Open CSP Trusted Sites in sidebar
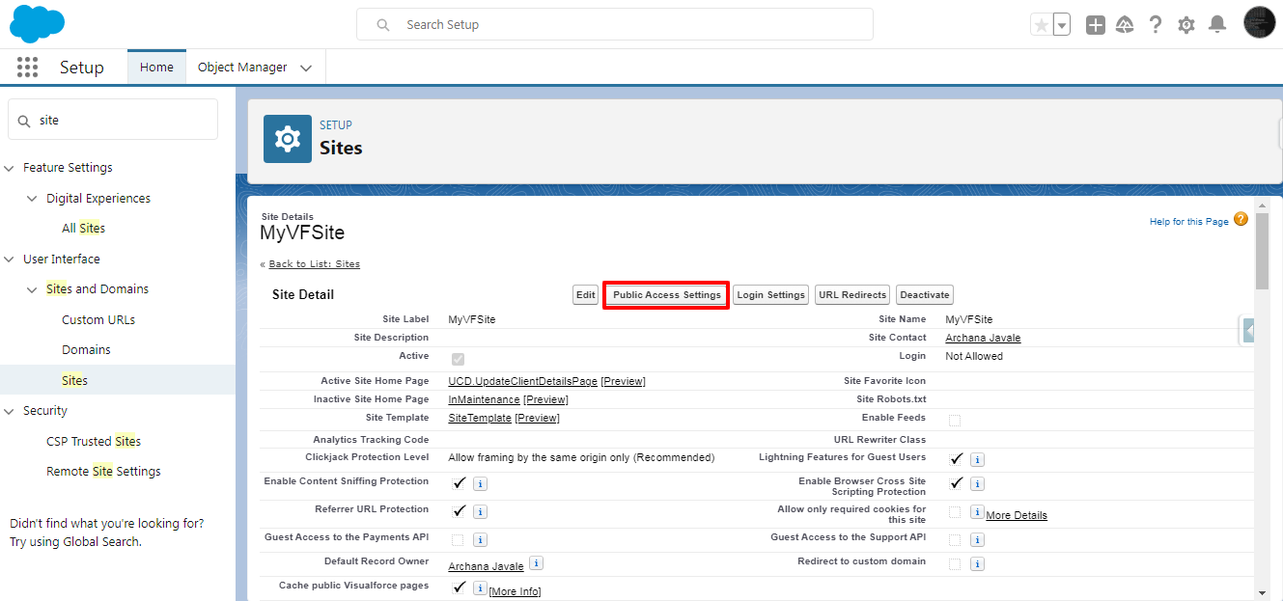 click(x=94, y=441)
